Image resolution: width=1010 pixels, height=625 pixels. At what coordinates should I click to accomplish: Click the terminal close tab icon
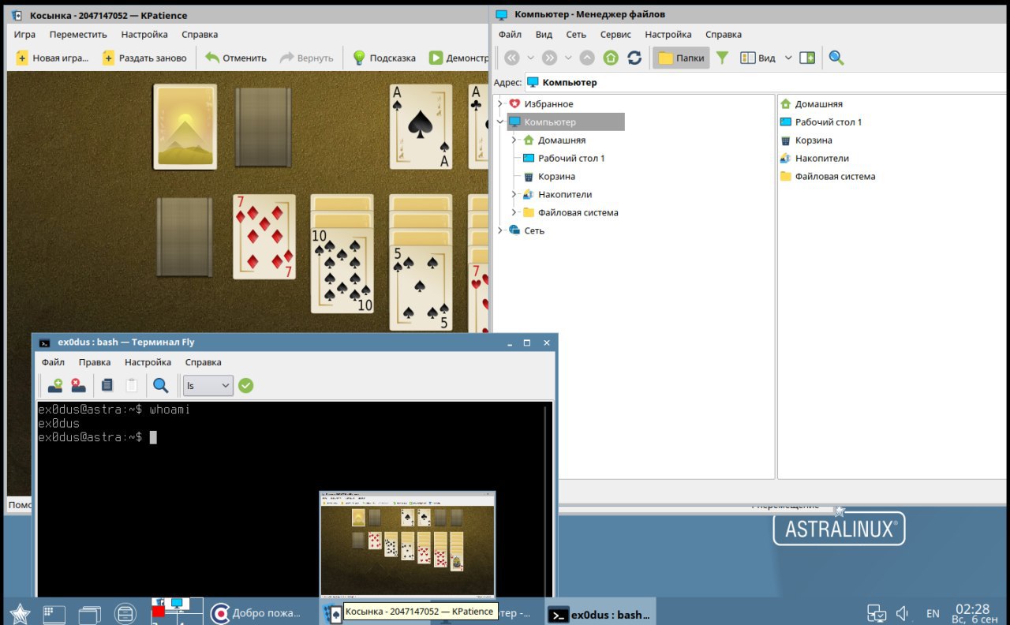(x=78, y=385)
